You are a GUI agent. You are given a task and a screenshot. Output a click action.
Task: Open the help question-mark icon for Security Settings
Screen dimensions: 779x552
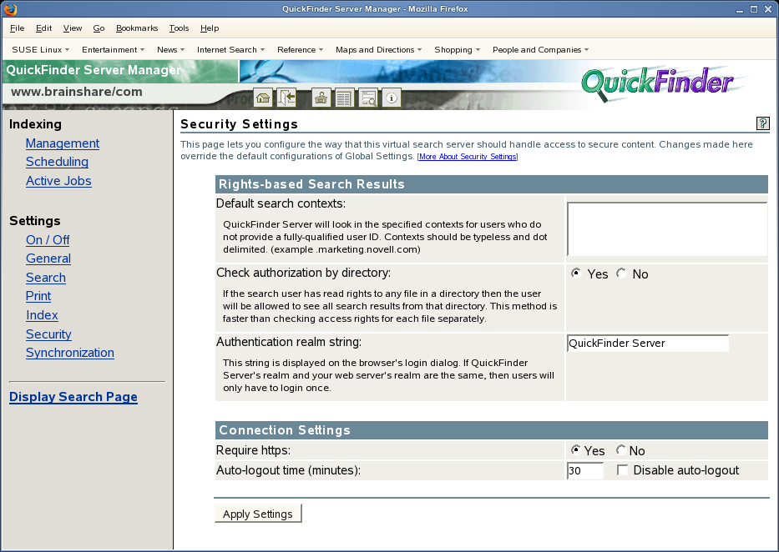pos(762,123)
